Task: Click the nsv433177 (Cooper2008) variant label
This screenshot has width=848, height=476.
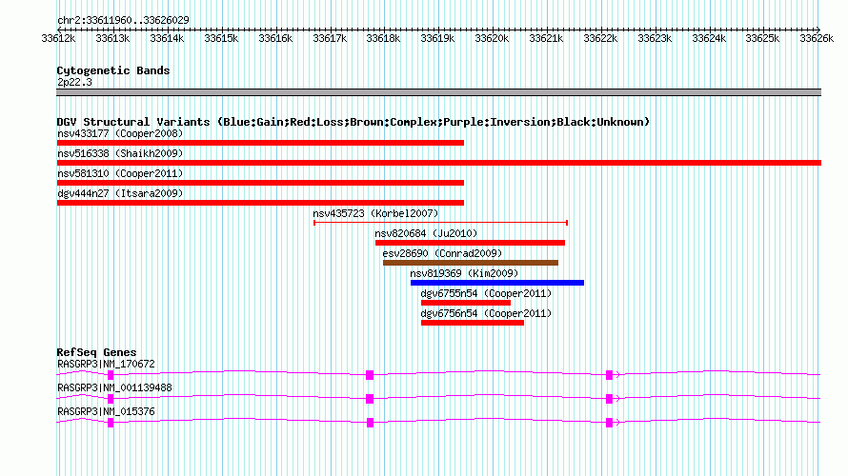Action: 120,133
